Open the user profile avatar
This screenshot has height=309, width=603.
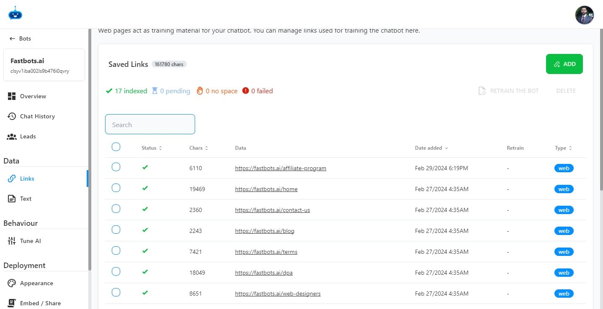pos(584,15)
